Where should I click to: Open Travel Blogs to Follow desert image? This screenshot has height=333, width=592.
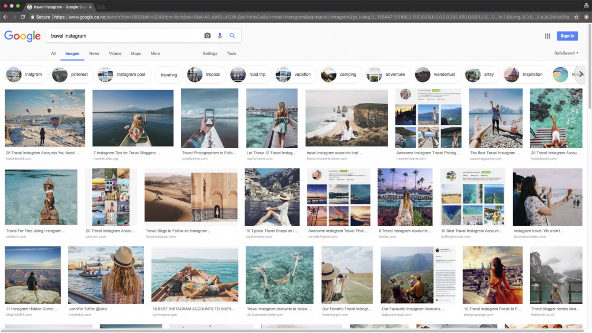[191, 197]
